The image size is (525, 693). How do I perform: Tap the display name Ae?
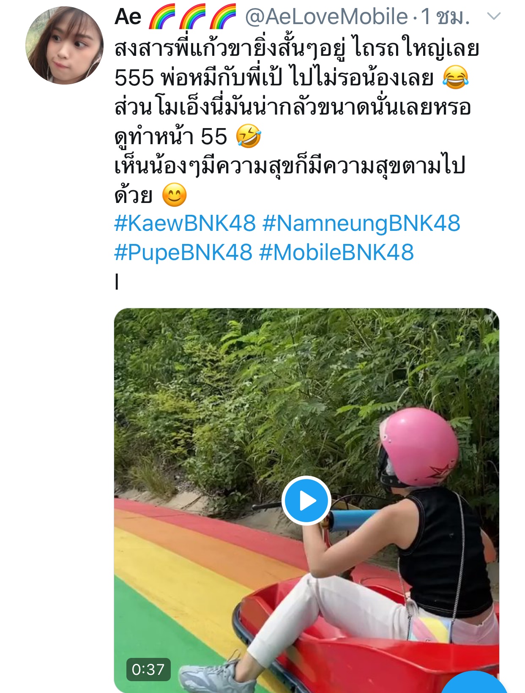click(128, 17)
